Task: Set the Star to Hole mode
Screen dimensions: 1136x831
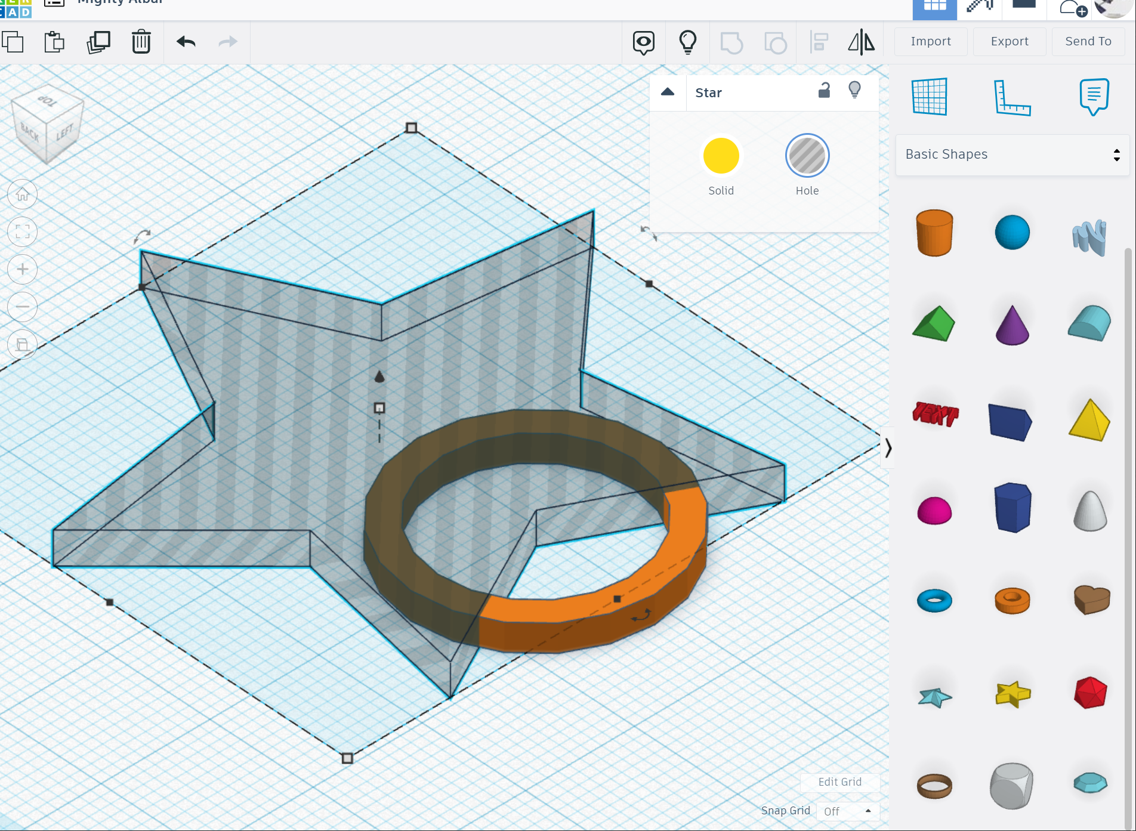Action: pos(807,156)
